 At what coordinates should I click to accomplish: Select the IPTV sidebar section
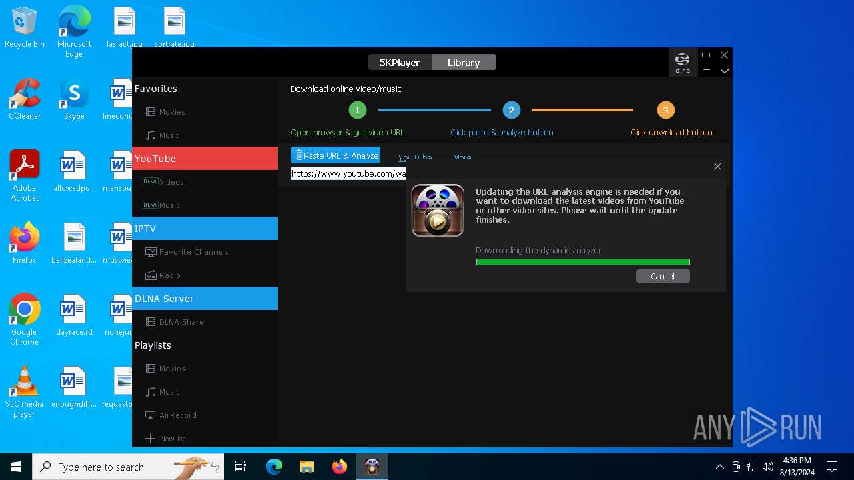tap(204, 229)
